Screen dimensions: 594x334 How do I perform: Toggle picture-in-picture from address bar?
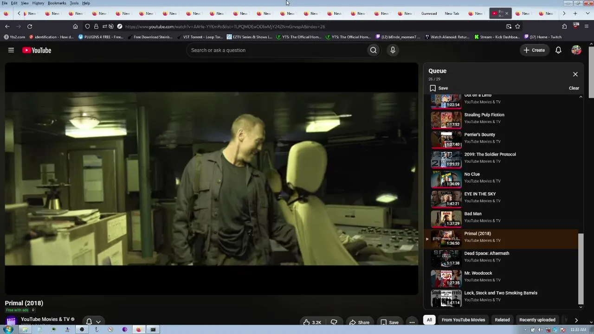(509, 26)
